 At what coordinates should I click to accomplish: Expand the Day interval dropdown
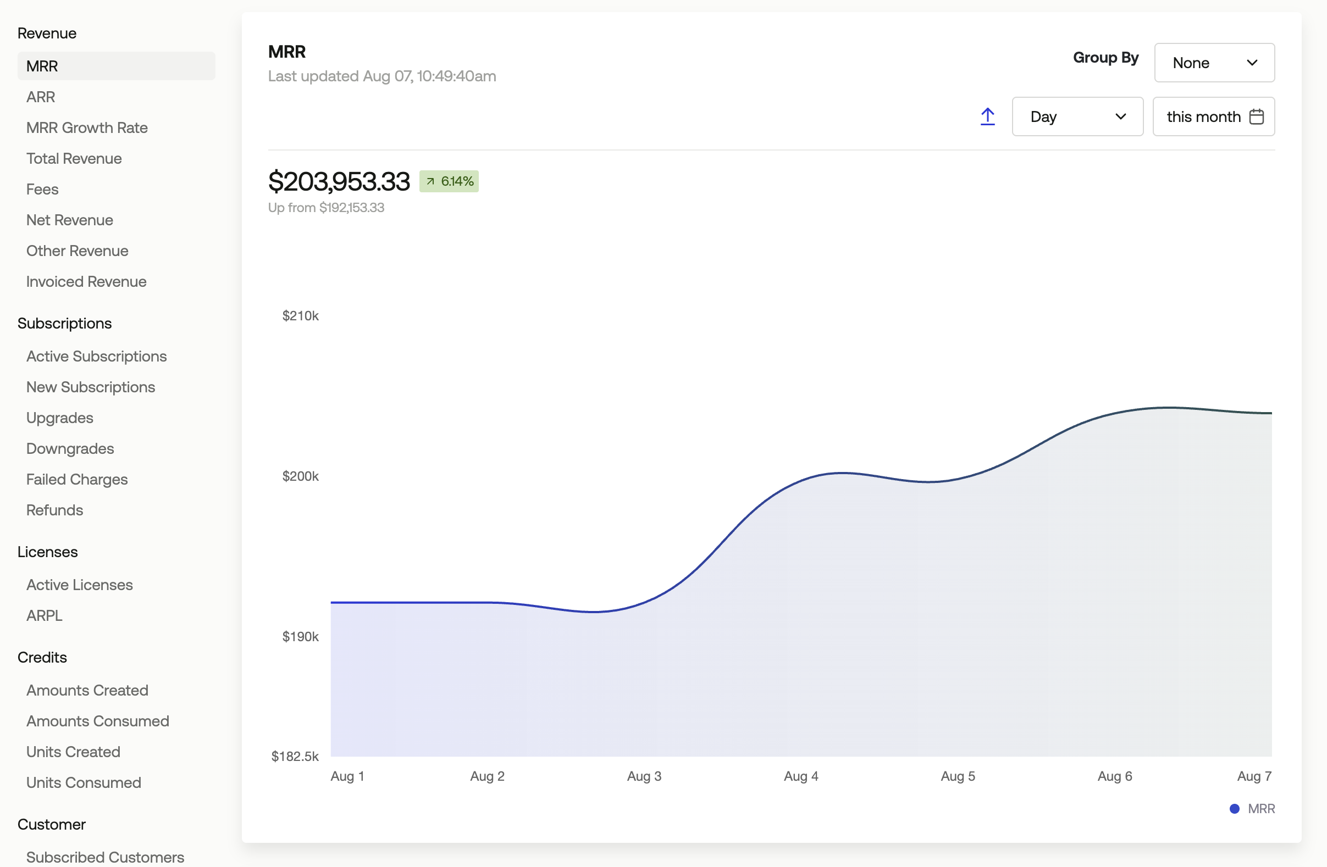pos(1077,116)
